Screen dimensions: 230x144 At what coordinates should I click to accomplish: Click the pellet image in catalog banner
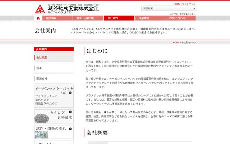(42, 118)
